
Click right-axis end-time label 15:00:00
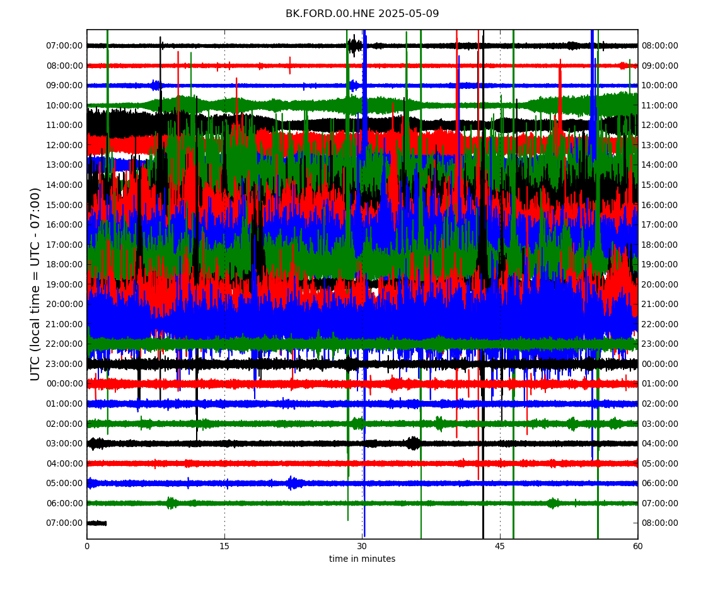pos(660,185)
